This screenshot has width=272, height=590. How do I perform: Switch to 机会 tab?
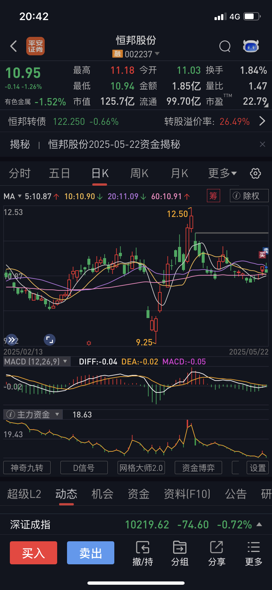[x=102, y=494]
